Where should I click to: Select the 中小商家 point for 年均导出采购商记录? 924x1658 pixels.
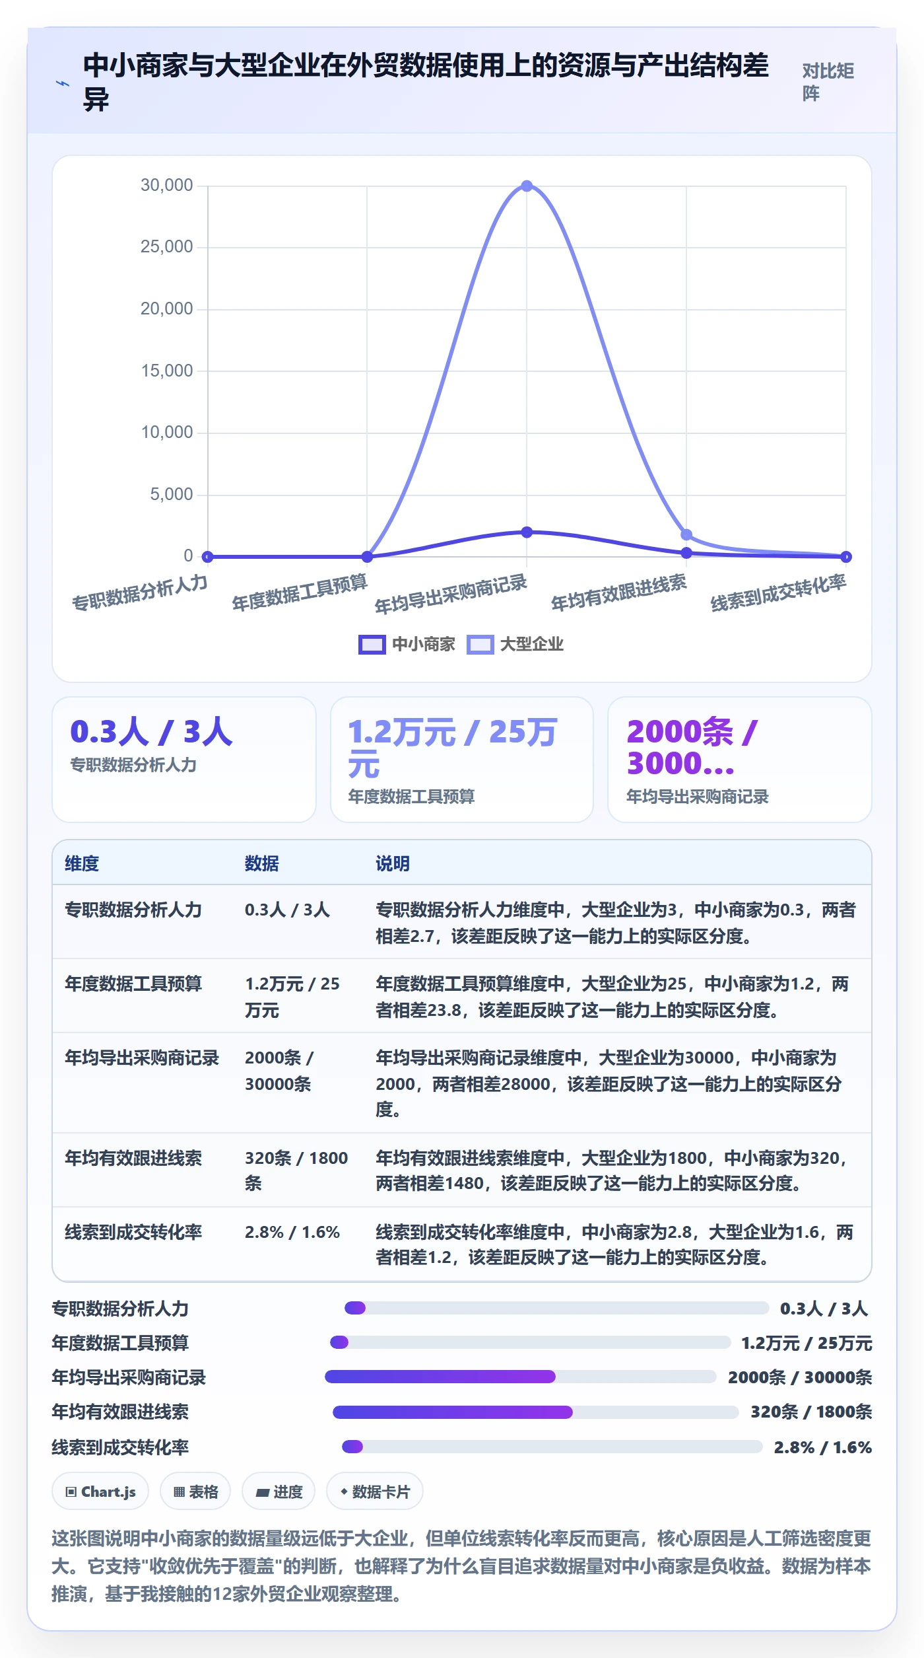pos(527,532)
